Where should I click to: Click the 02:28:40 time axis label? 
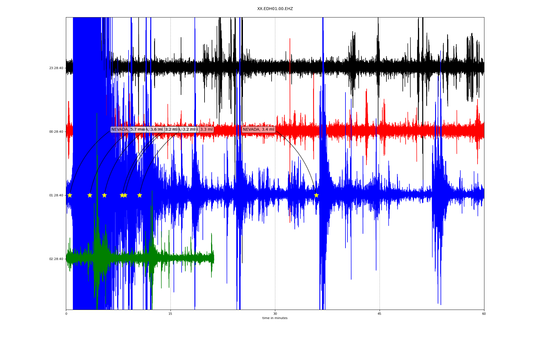pos(56,259)
